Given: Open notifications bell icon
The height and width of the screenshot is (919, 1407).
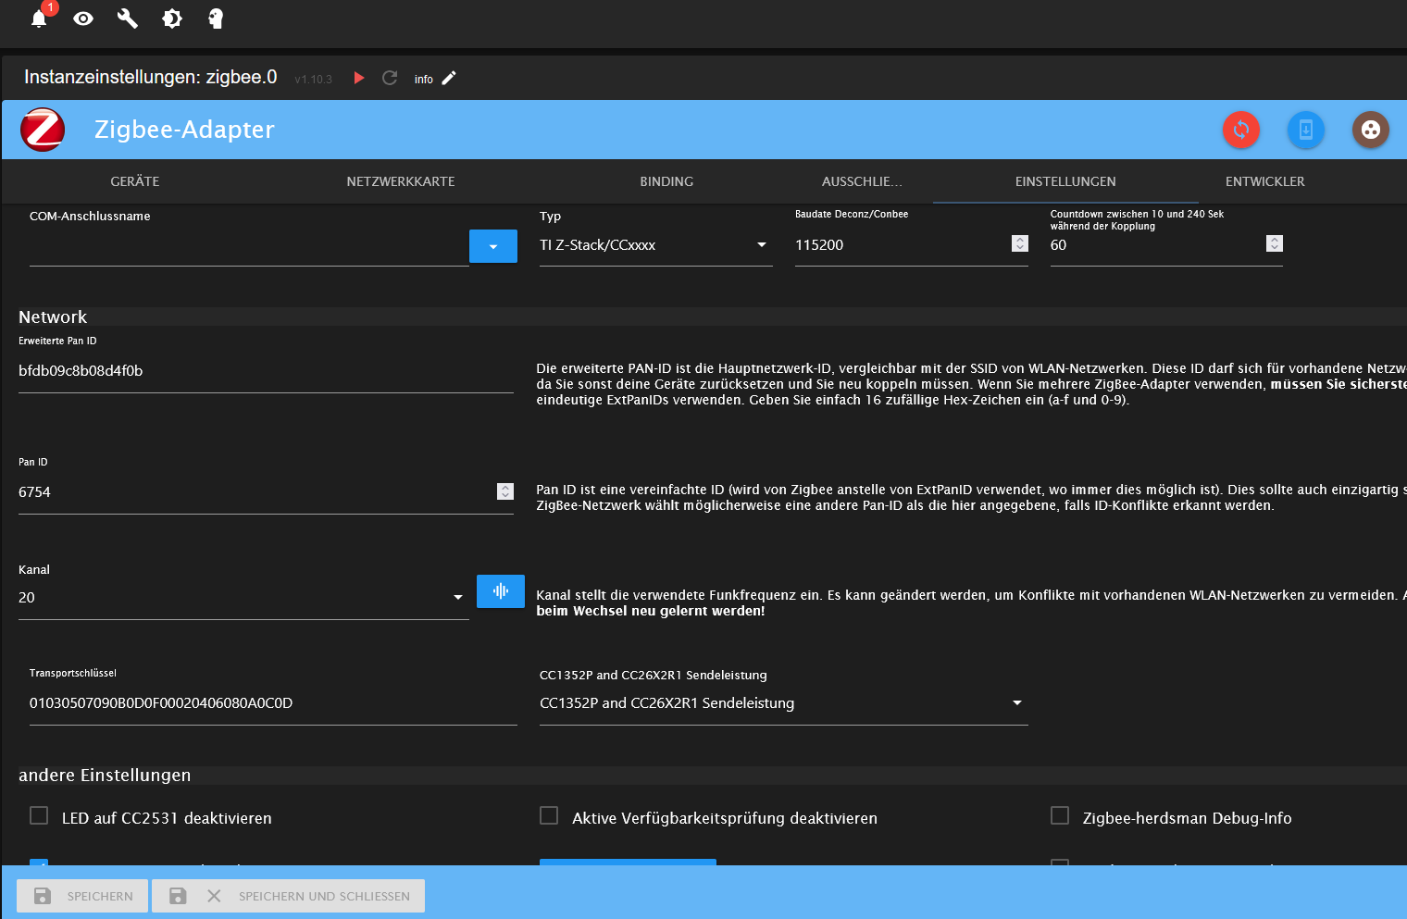Looking at the screenshot, I should coord(39,19).
